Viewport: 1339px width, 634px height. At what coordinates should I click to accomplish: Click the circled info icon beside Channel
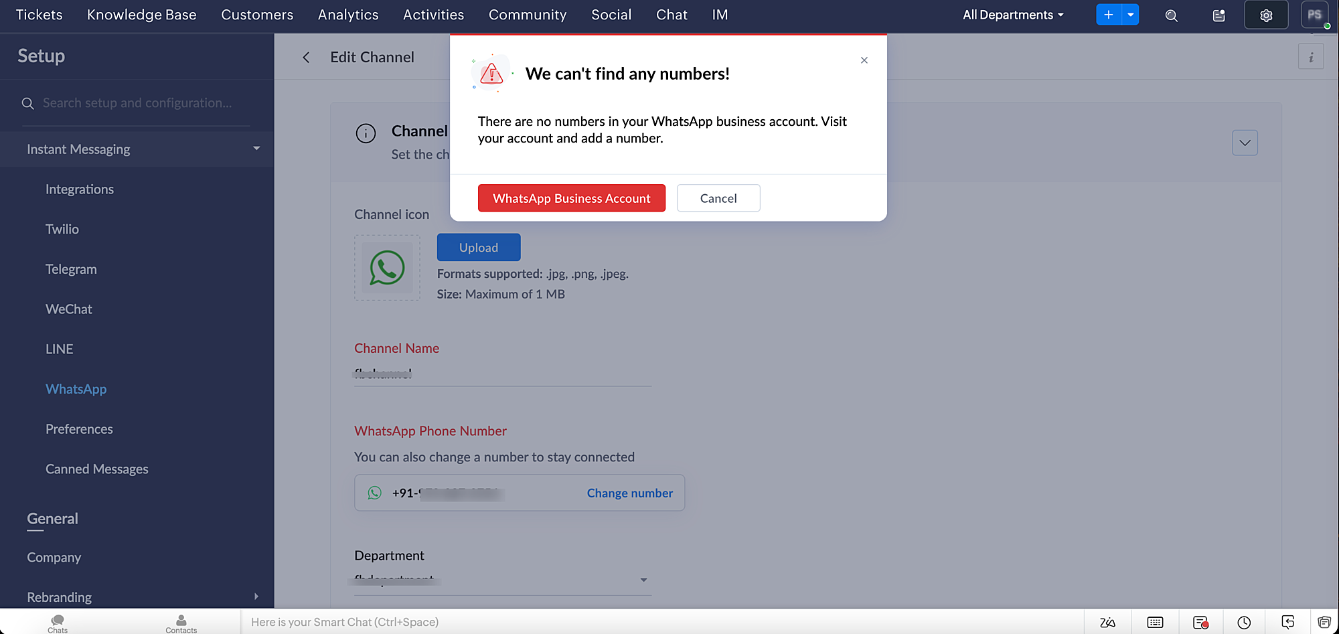[366, 133]
